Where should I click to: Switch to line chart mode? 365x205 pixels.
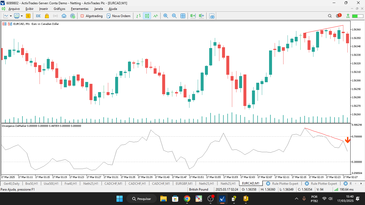(155, 16)
